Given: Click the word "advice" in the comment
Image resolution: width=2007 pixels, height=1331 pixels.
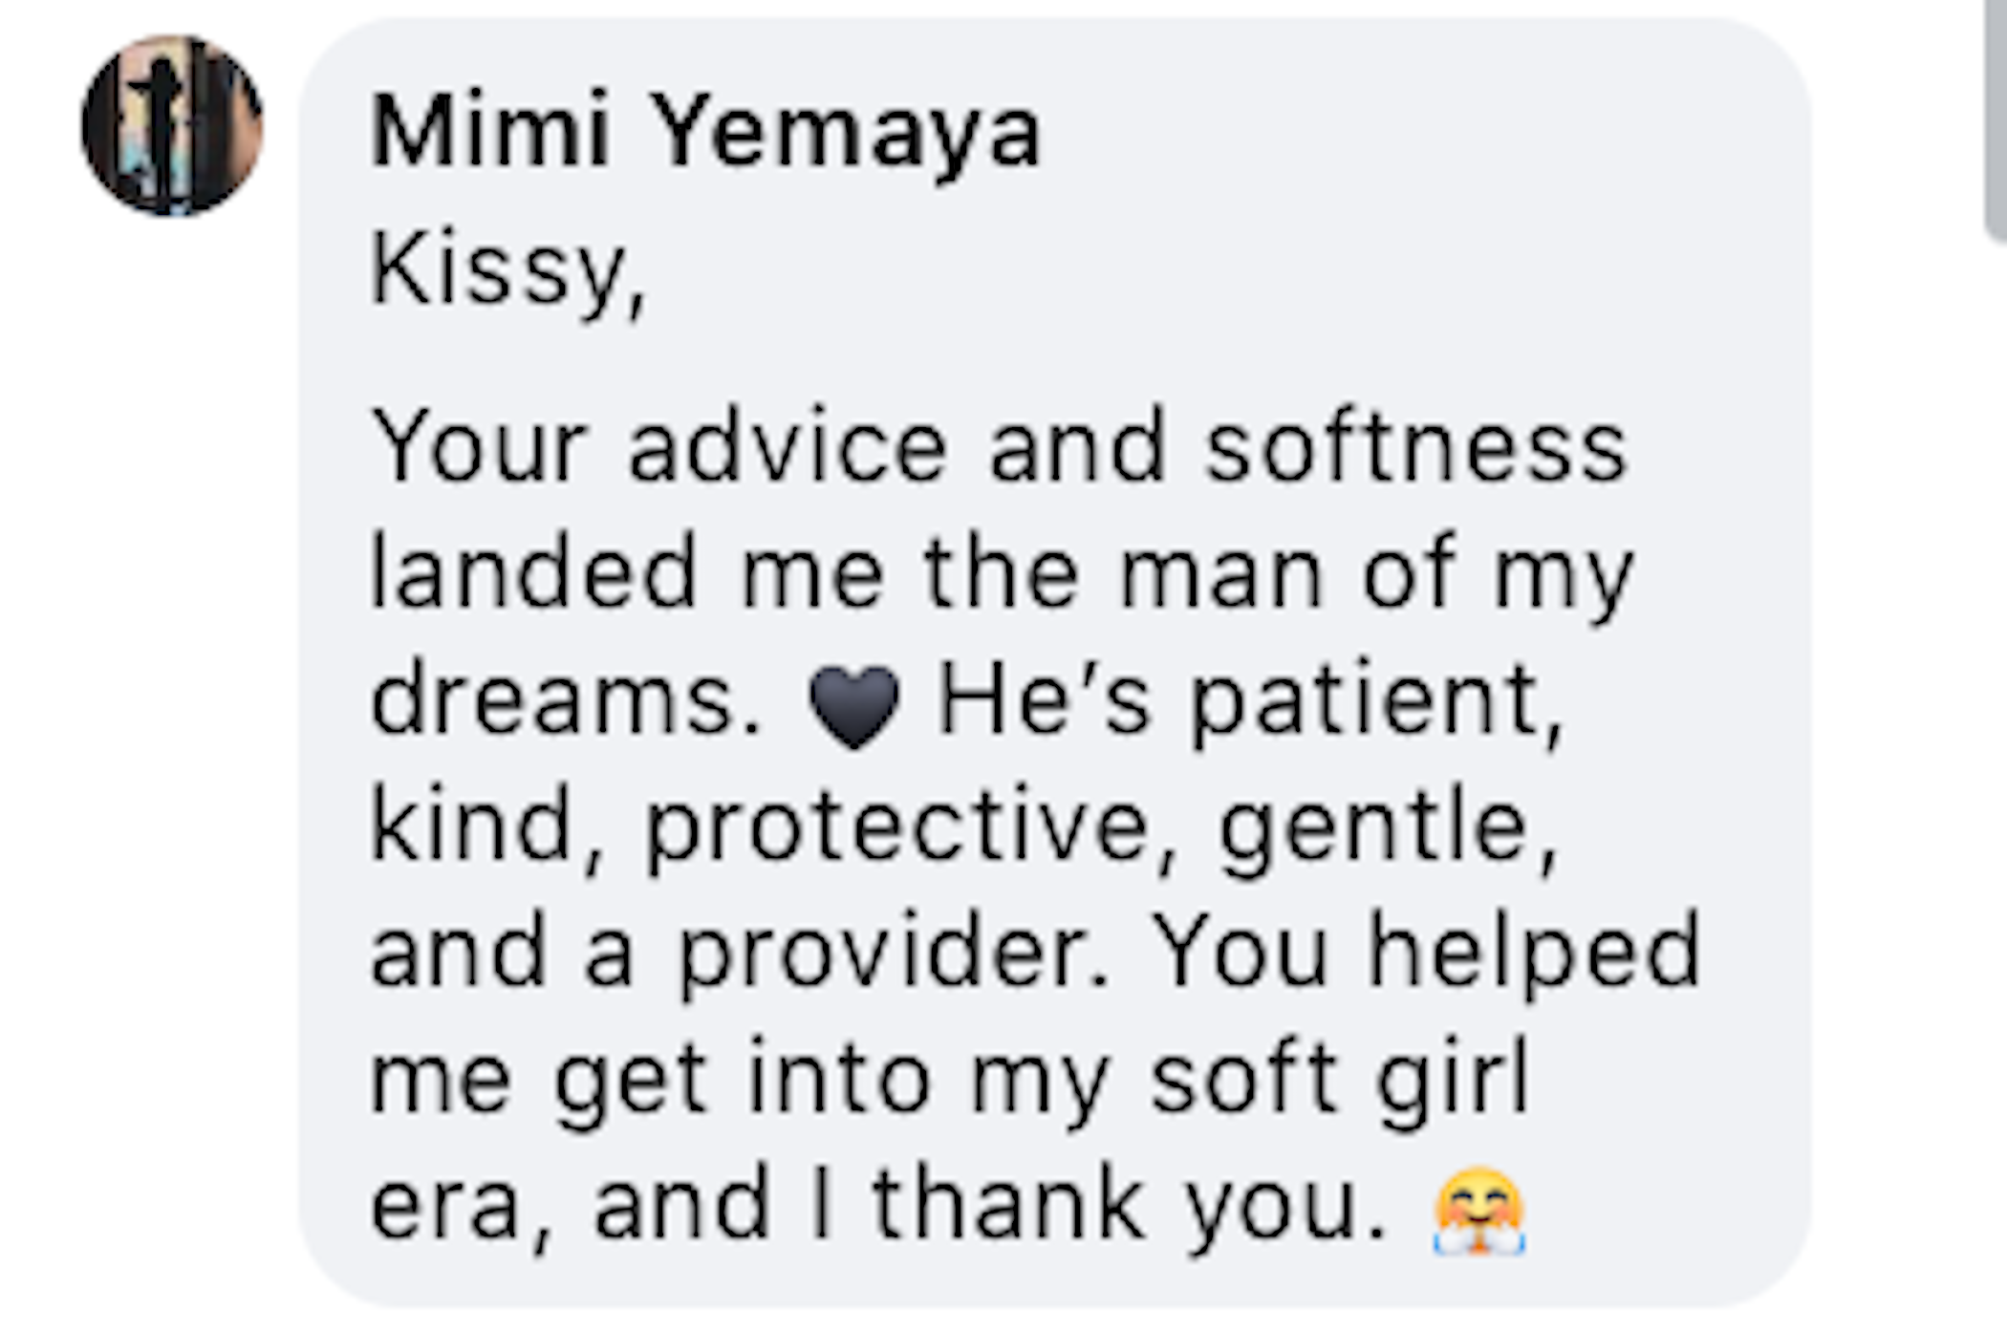Looking at the screenshot, I should coord(788,447).
